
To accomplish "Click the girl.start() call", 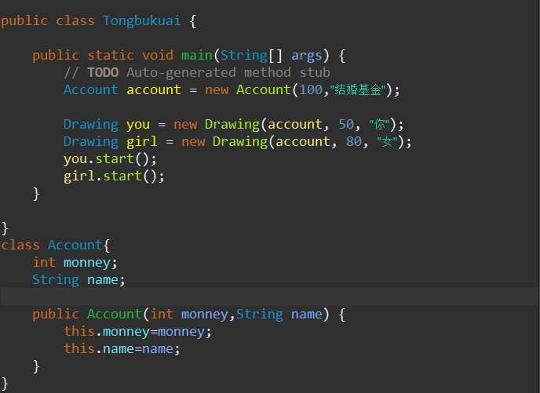I will coord(114,176).
